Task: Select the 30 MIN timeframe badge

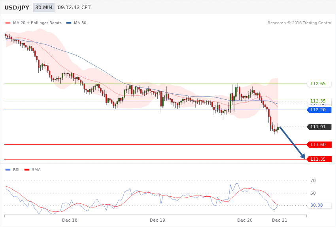Action: click(x=44, y=8)
